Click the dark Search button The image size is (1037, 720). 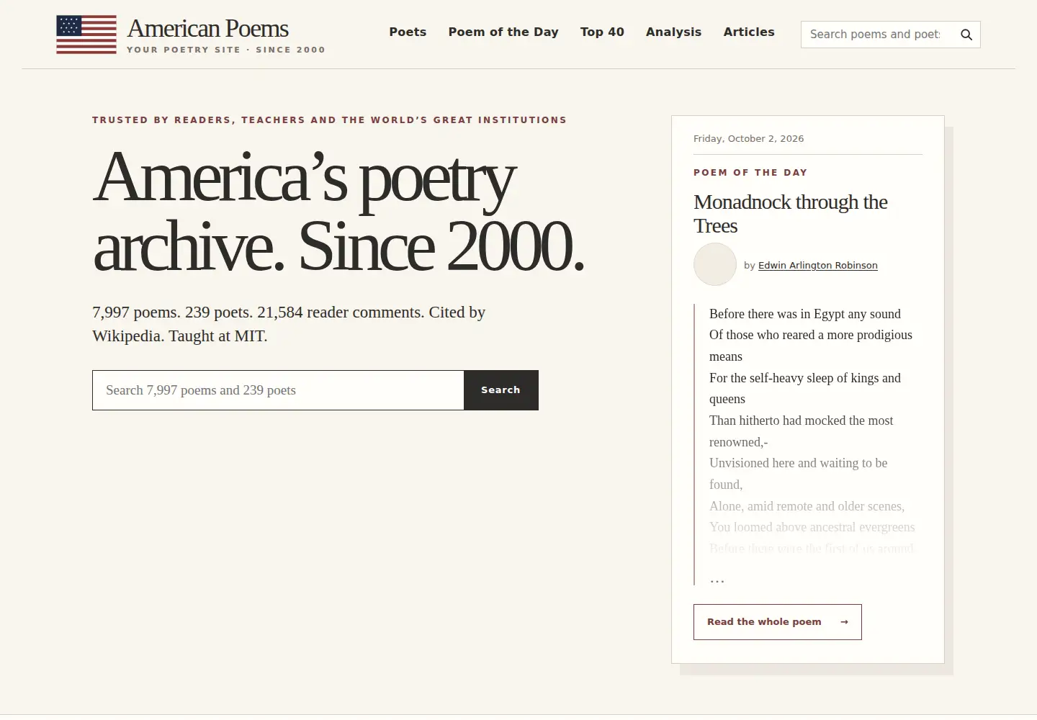501,390
